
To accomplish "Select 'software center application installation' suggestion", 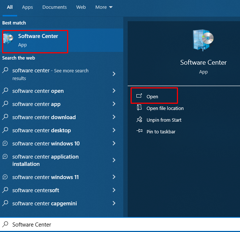I will coord(62,160).
